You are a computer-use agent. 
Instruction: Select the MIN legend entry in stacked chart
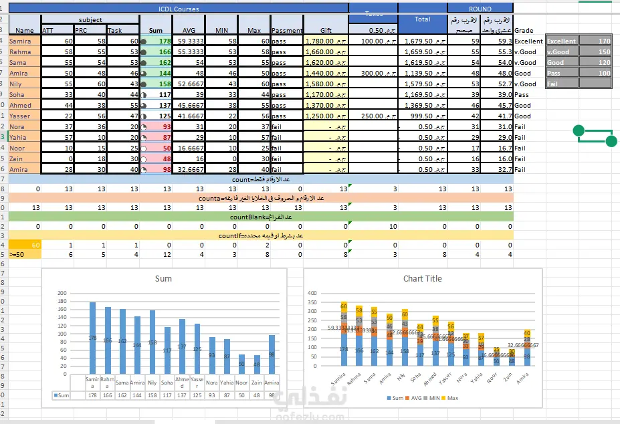point(432,398)
